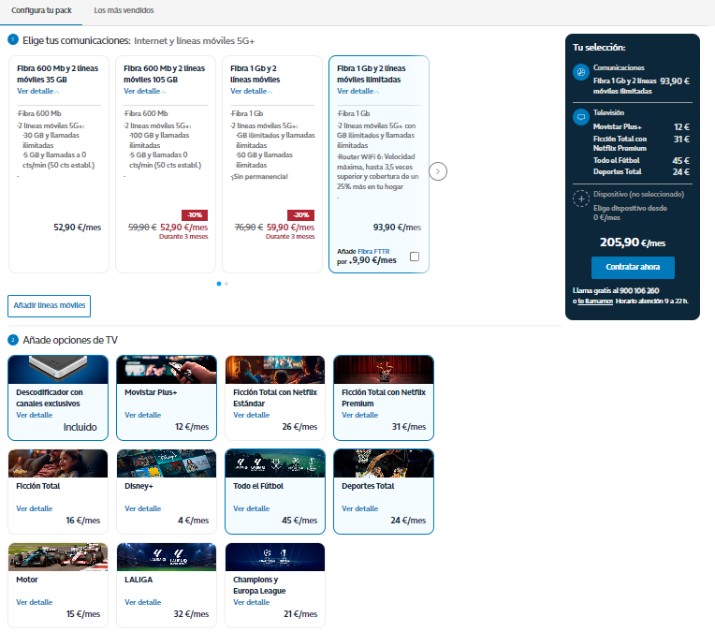Expand Ver detalle on the 105 GB plan
The image size is (715, 632).
[143, 92]
